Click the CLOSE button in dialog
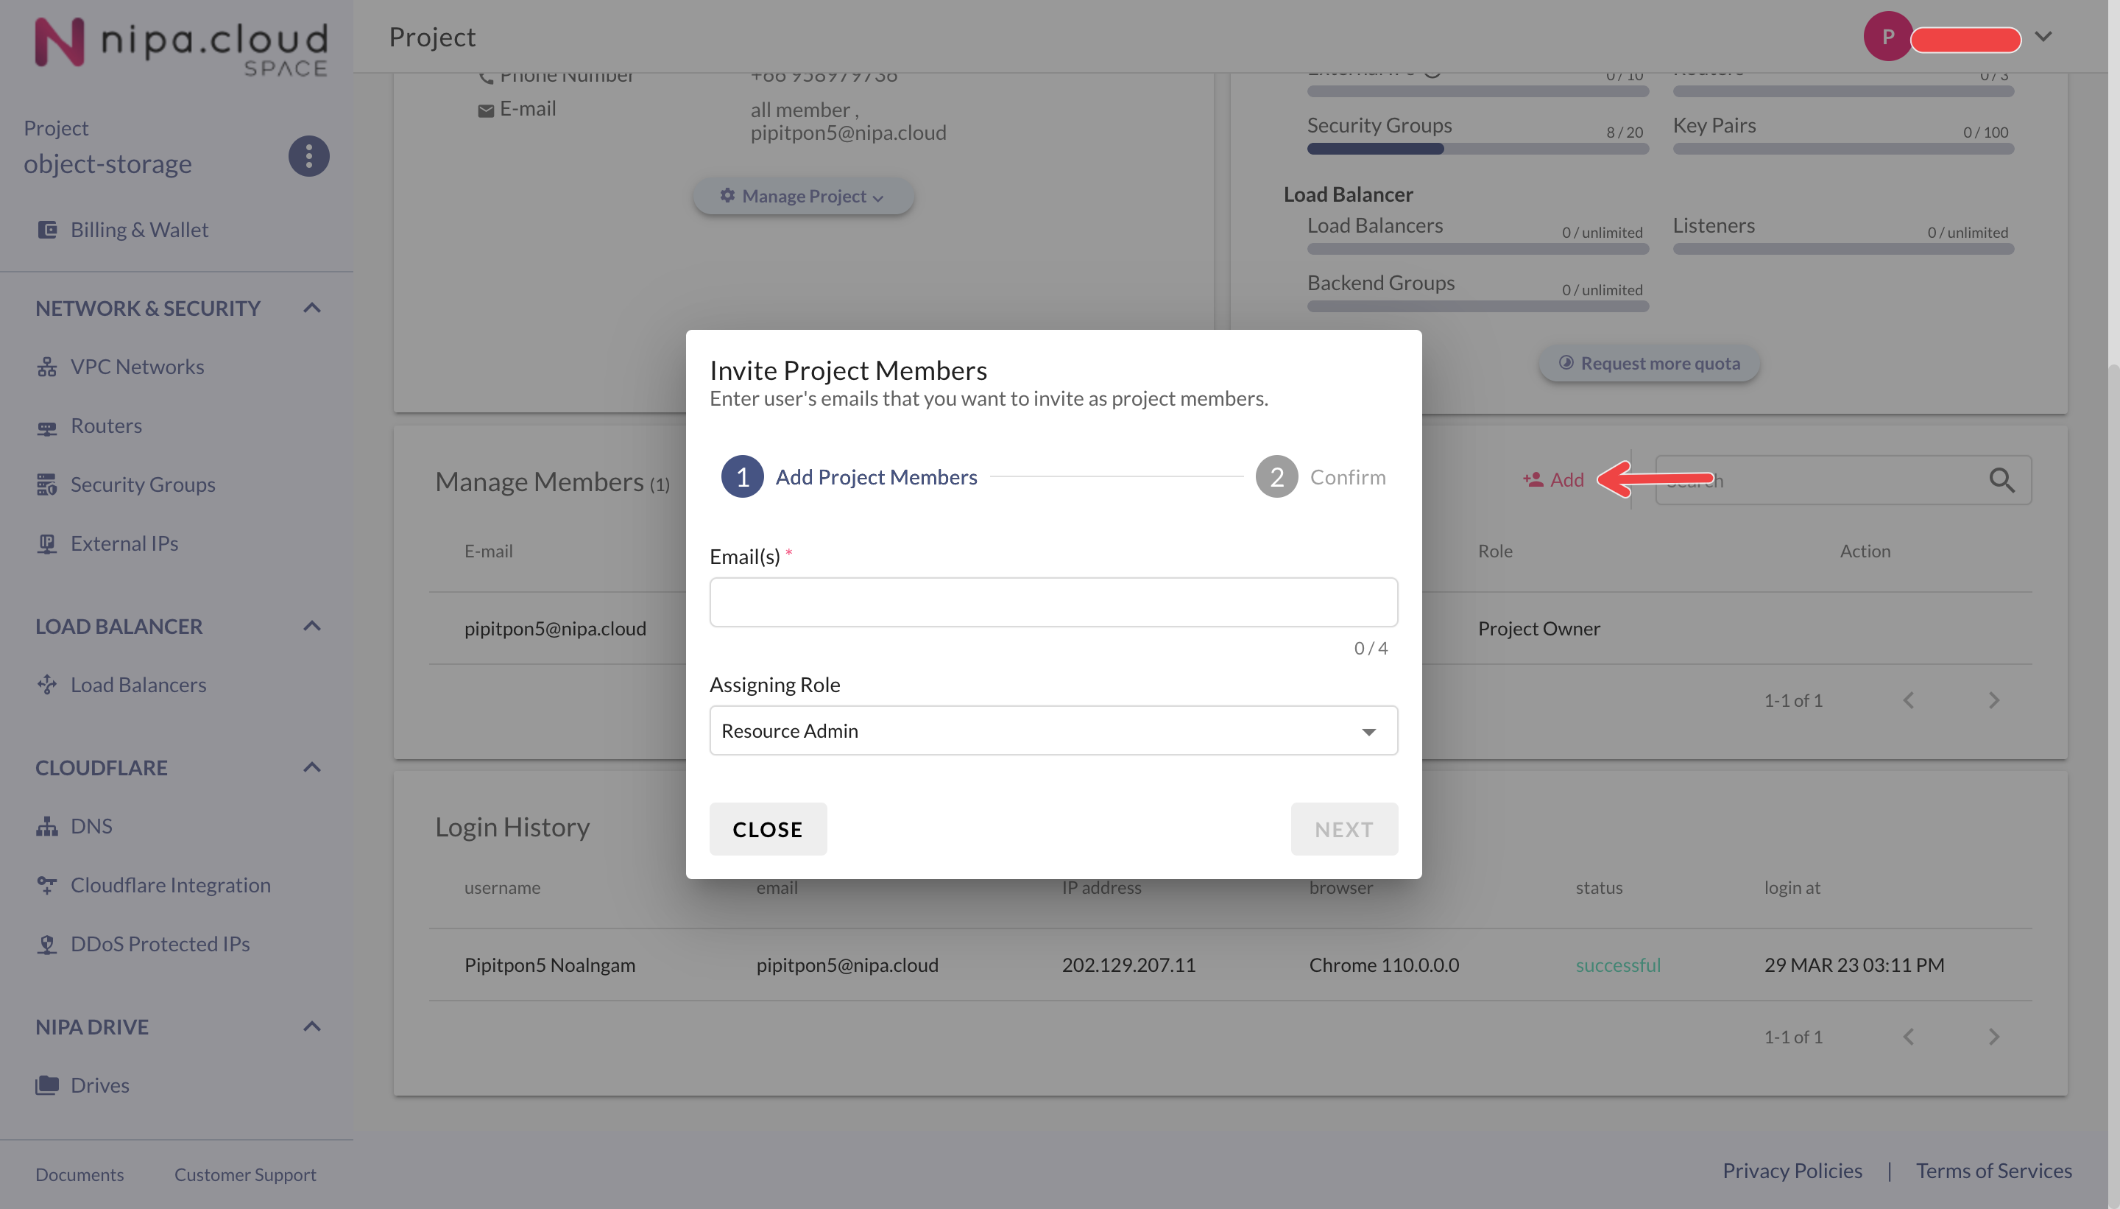 (767, 828)
